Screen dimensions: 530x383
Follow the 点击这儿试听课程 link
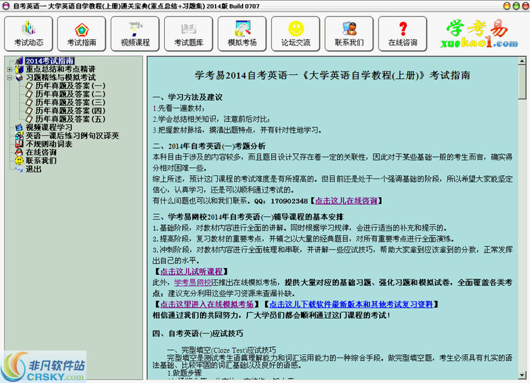[x=191, y=272]
